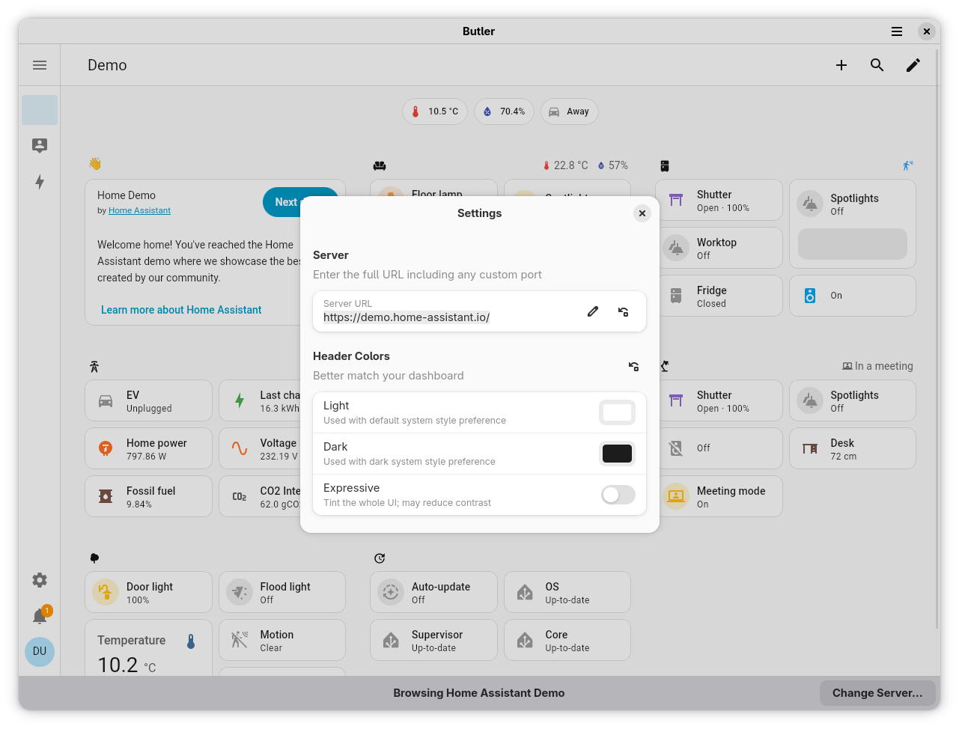Screen dimensions: 959x729
Task: Click the Change Server... button
Action: pyautogui.click(x=877, y=693)
